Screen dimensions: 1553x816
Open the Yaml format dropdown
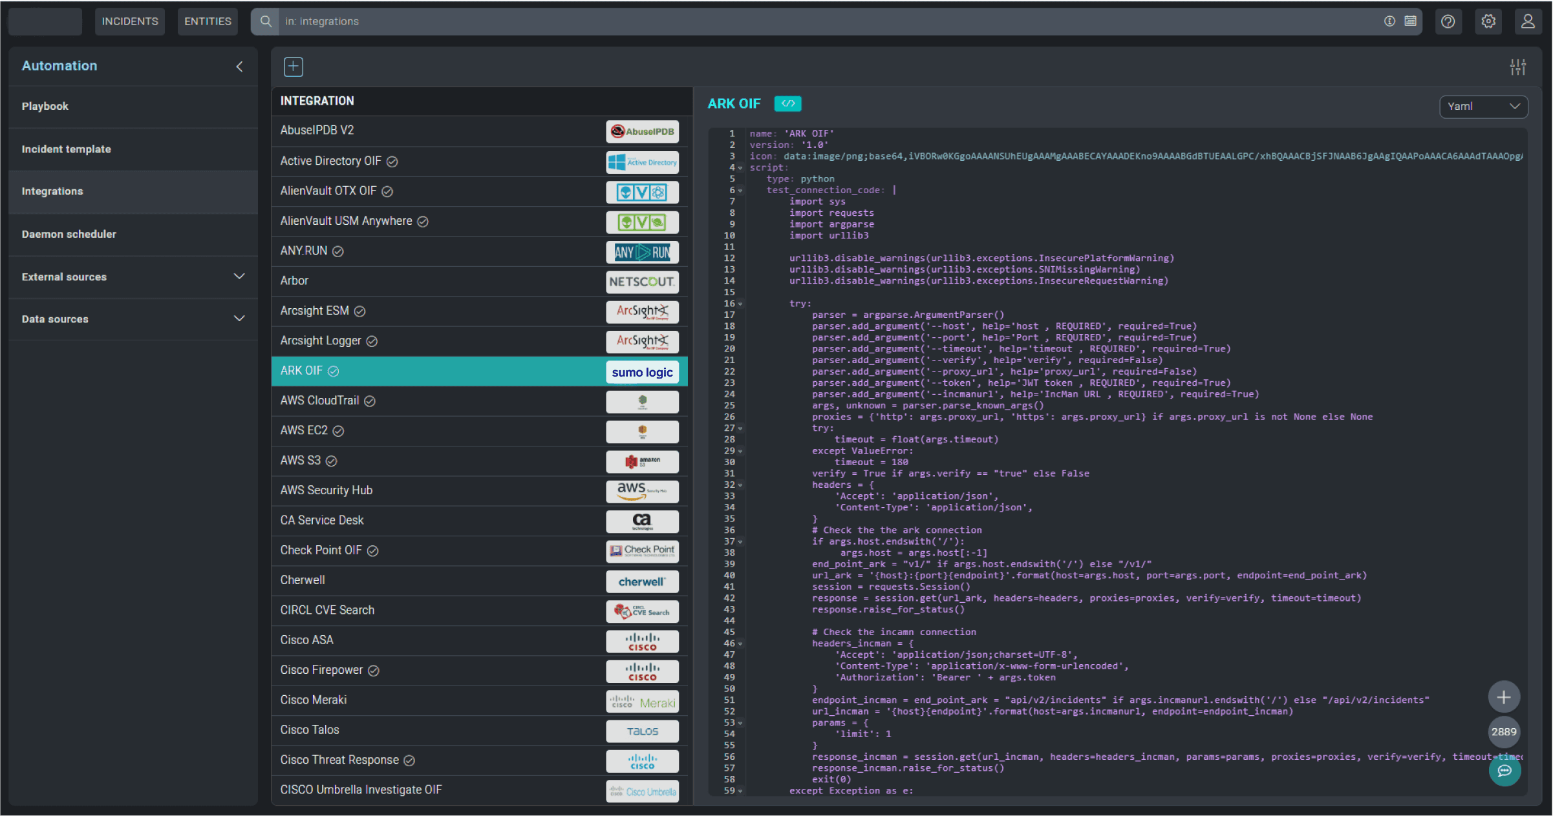tap(1483, 107)
